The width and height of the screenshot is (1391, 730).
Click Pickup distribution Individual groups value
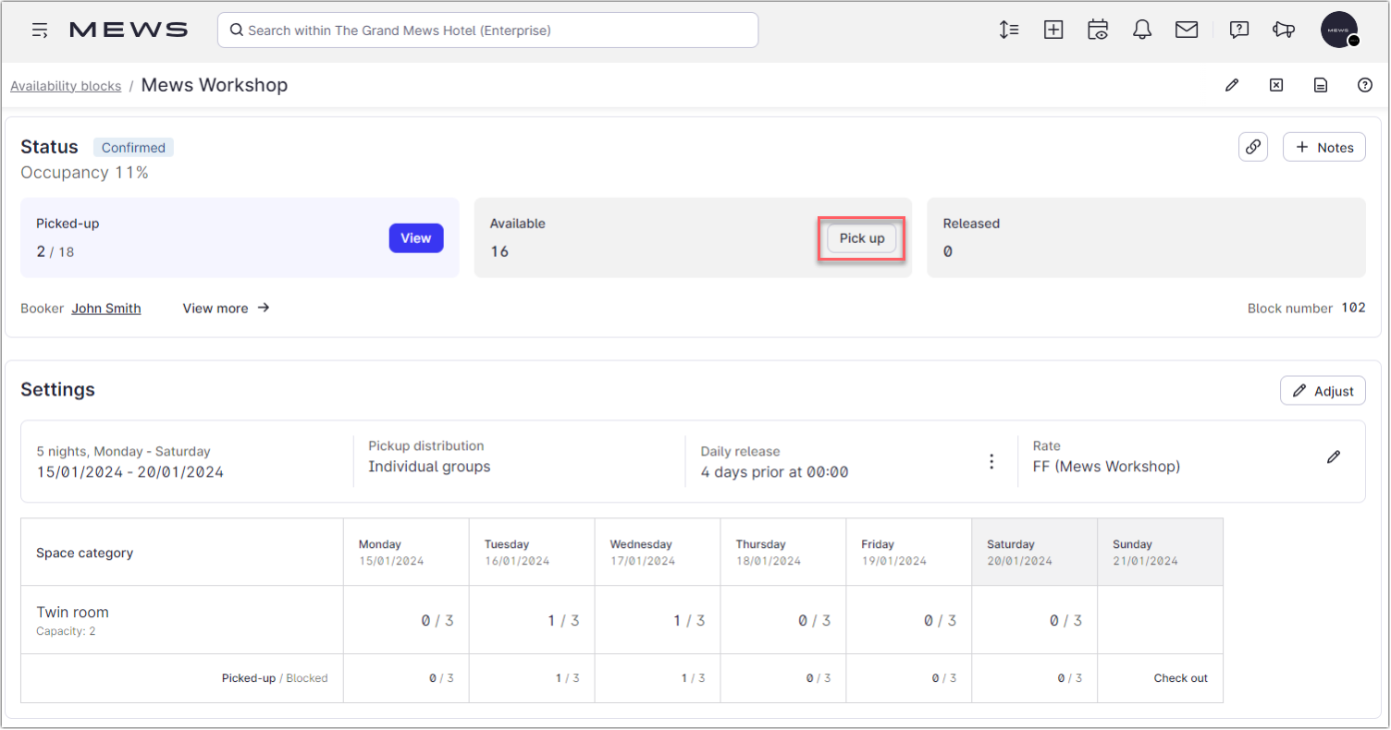coord(429,467)
